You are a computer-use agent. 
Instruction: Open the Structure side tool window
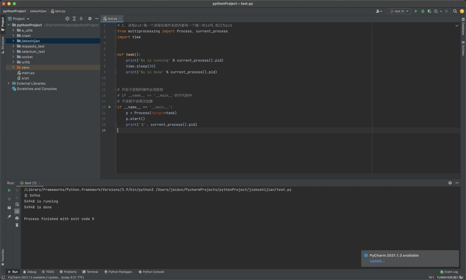(3, 45)
